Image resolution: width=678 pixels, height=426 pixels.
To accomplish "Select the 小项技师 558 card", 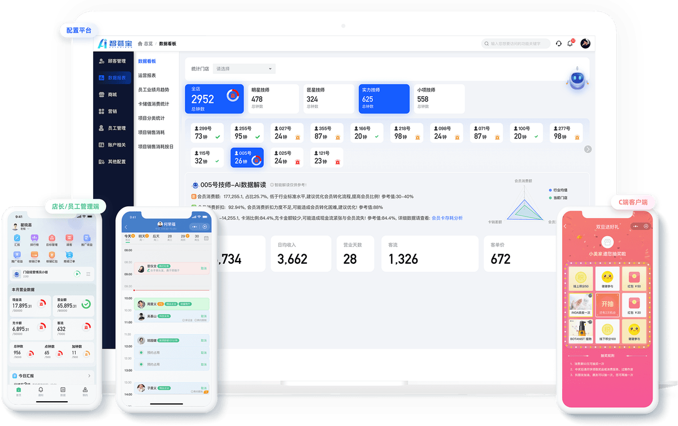I will tap(440, 99).
